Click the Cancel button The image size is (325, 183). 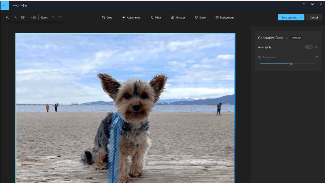pos(314,17)
